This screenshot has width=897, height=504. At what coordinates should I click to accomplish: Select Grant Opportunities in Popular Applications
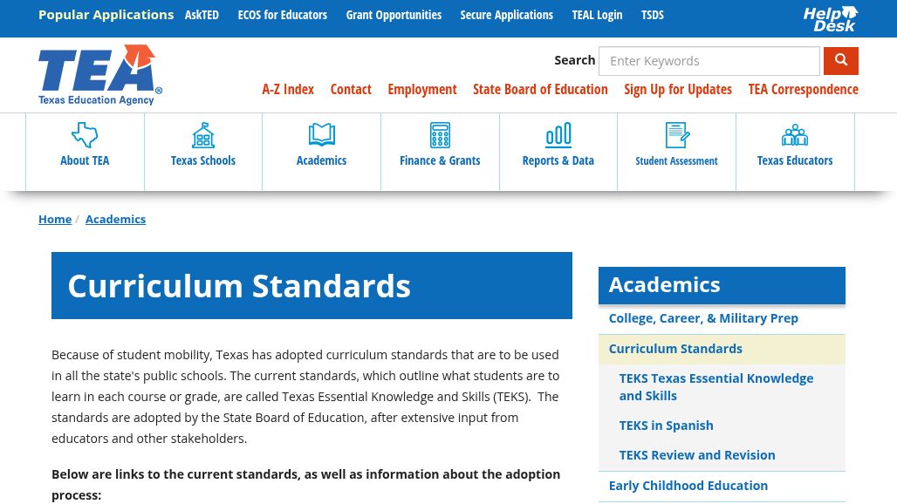[394, 15]
